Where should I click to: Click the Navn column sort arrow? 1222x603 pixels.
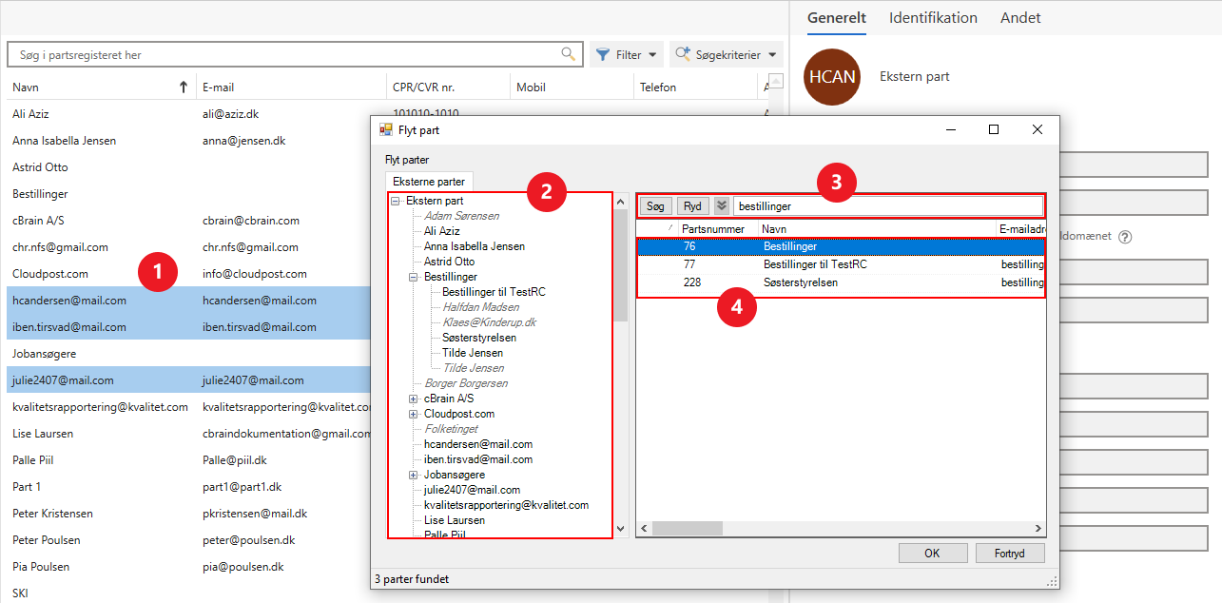point(184,88)
